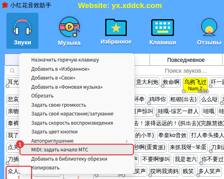
Task: Click the favorite star on 鸡哔你
Action: coord(149,103)
